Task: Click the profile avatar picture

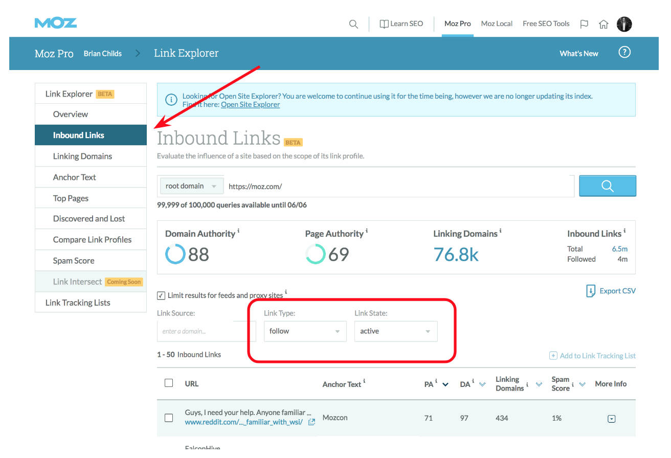Action: (624, 24)
